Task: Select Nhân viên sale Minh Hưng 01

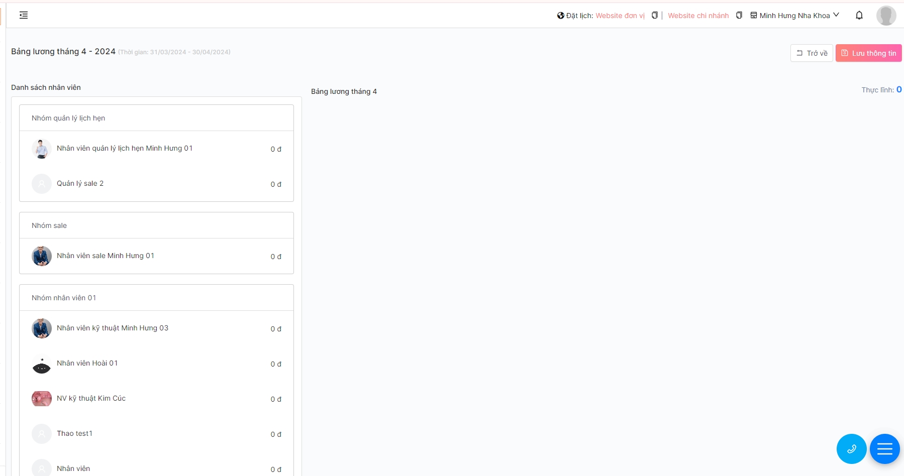Action: 106,256
